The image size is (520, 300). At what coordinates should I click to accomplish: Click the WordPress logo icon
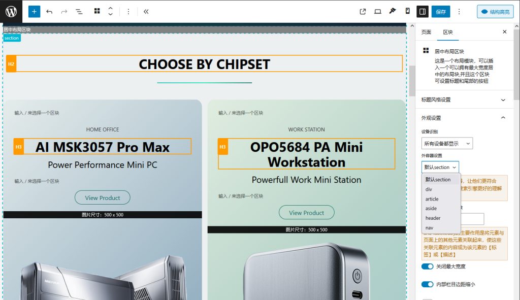click(11, 11)
